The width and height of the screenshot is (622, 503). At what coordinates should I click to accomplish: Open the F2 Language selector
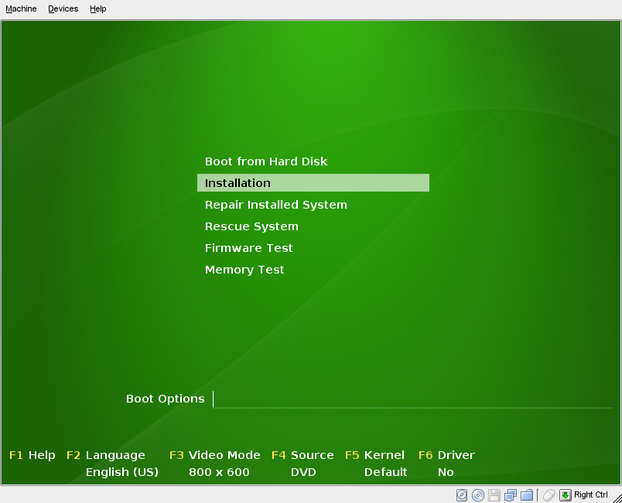click(106, 455)
